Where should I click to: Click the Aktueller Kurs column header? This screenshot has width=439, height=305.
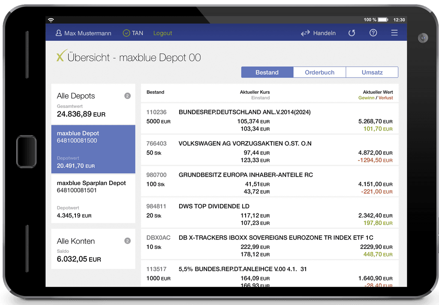click(255, 92)
